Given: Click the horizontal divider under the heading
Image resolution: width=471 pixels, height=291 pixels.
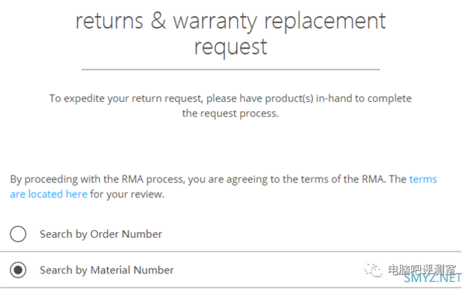Looking at the screenshot, I should click(231, 69).
